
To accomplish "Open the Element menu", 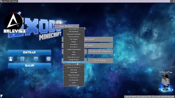I will coord(15,1).
